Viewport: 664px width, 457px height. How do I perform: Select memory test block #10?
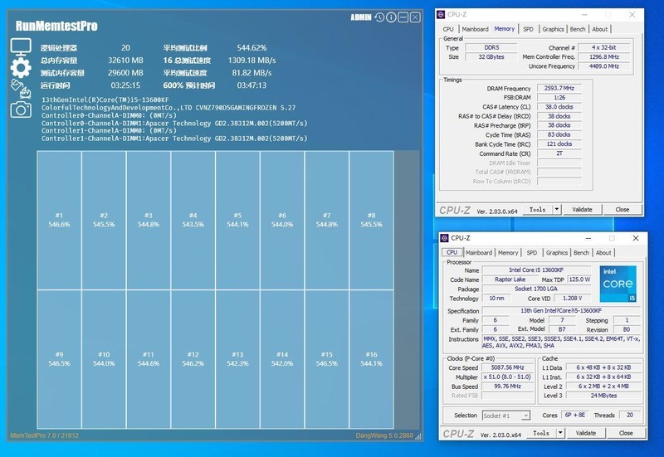tap(104, 359)
